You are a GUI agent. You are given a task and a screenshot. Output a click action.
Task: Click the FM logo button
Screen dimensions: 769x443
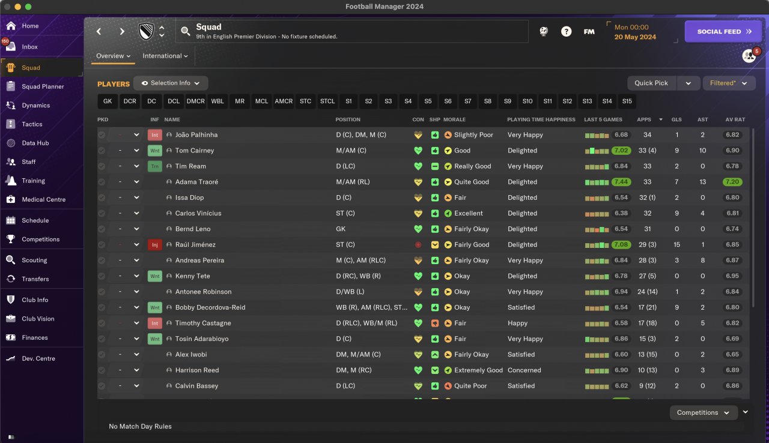(589, 32)
